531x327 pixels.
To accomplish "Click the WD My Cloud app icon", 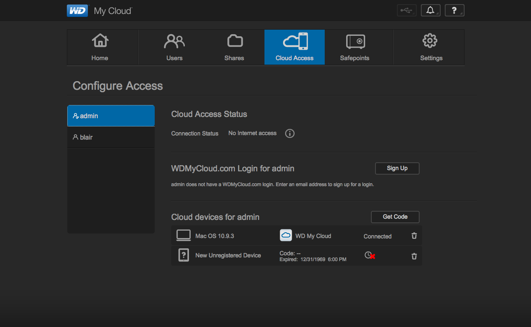I will (x=286, y=236).
